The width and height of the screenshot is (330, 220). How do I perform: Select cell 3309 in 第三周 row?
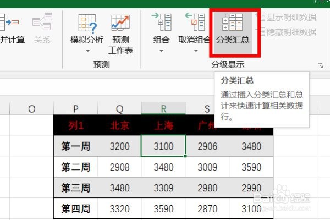(x=163, y=188)
